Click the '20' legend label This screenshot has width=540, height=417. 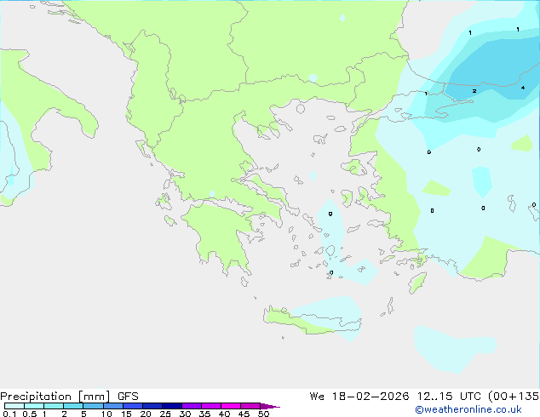tap(146, 414)
